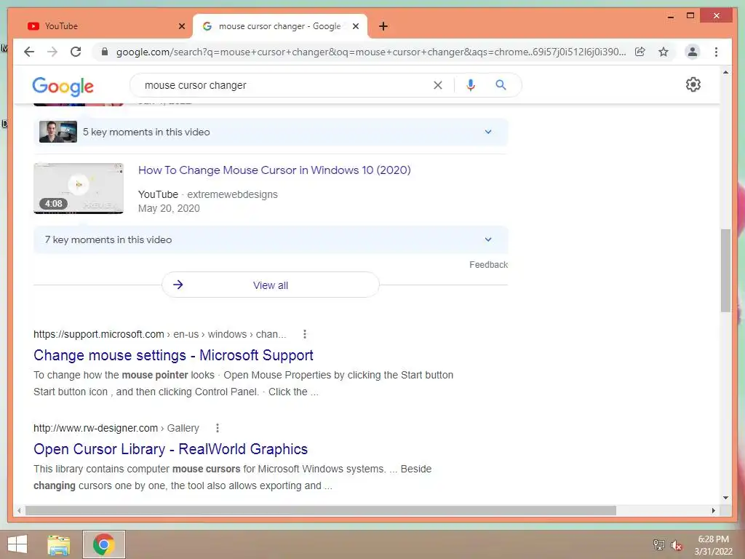
Task: View site info via padlock icon
Action: point(105,52)
